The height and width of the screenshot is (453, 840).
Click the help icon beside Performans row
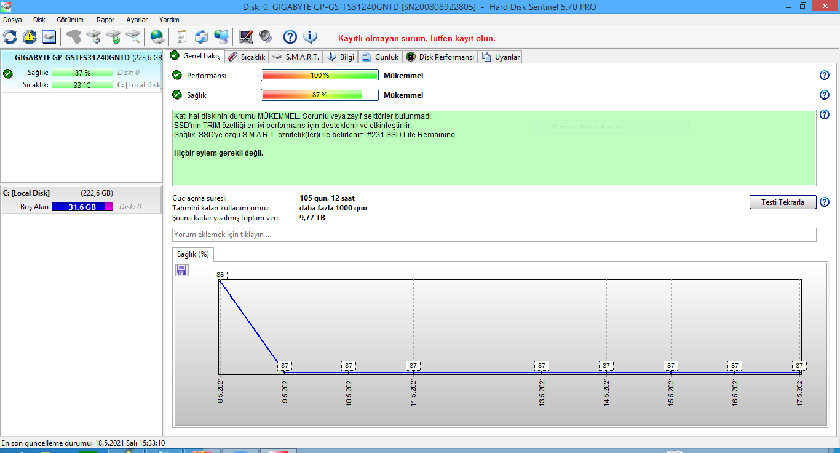[x=825, y=76]
